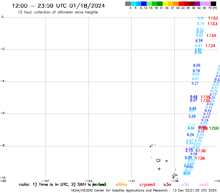This screenshot has height=193, width=220.
Task: Click the '9.02' wave height value
Action: click(210, 104)
